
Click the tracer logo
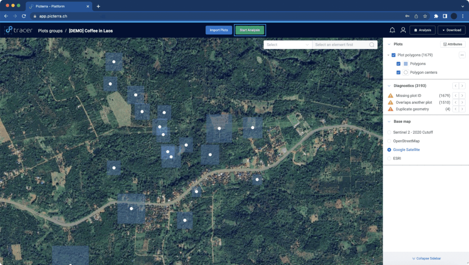tap(18, 30)
